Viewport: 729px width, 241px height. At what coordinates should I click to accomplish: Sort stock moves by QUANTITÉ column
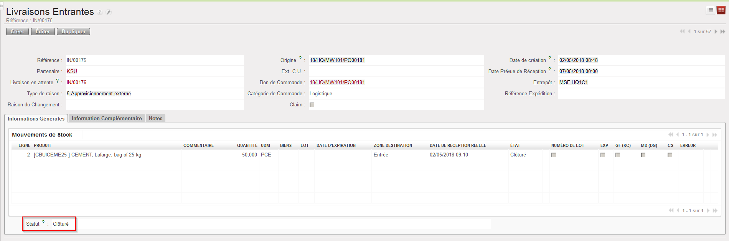247,145
